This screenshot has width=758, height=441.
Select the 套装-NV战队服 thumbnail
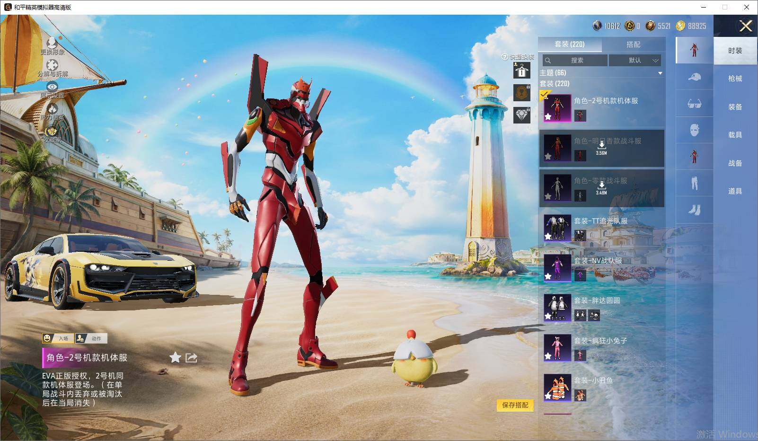pyautogui.click(x=557, y=267)
